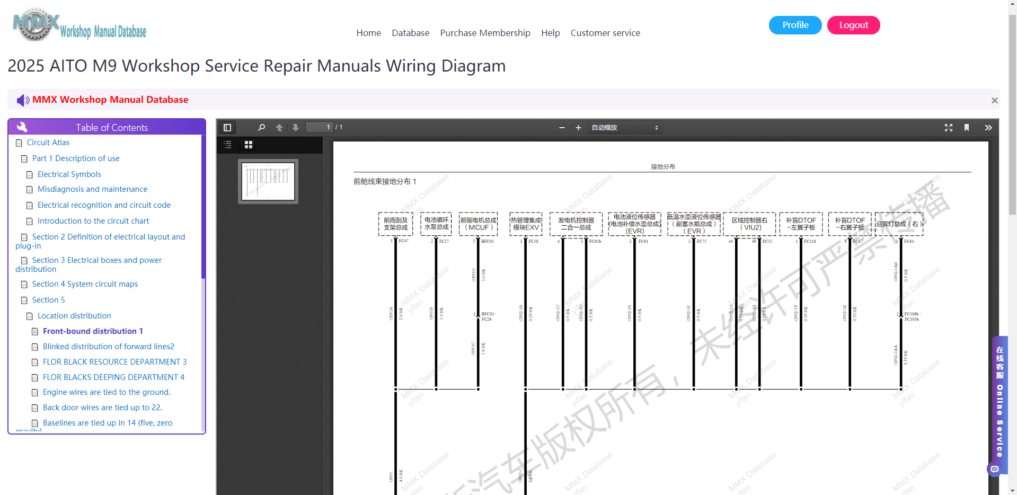1017x495 pixels.
Task: Click the MMX Workshop Manual Database logo
Action: click(79, 25)
